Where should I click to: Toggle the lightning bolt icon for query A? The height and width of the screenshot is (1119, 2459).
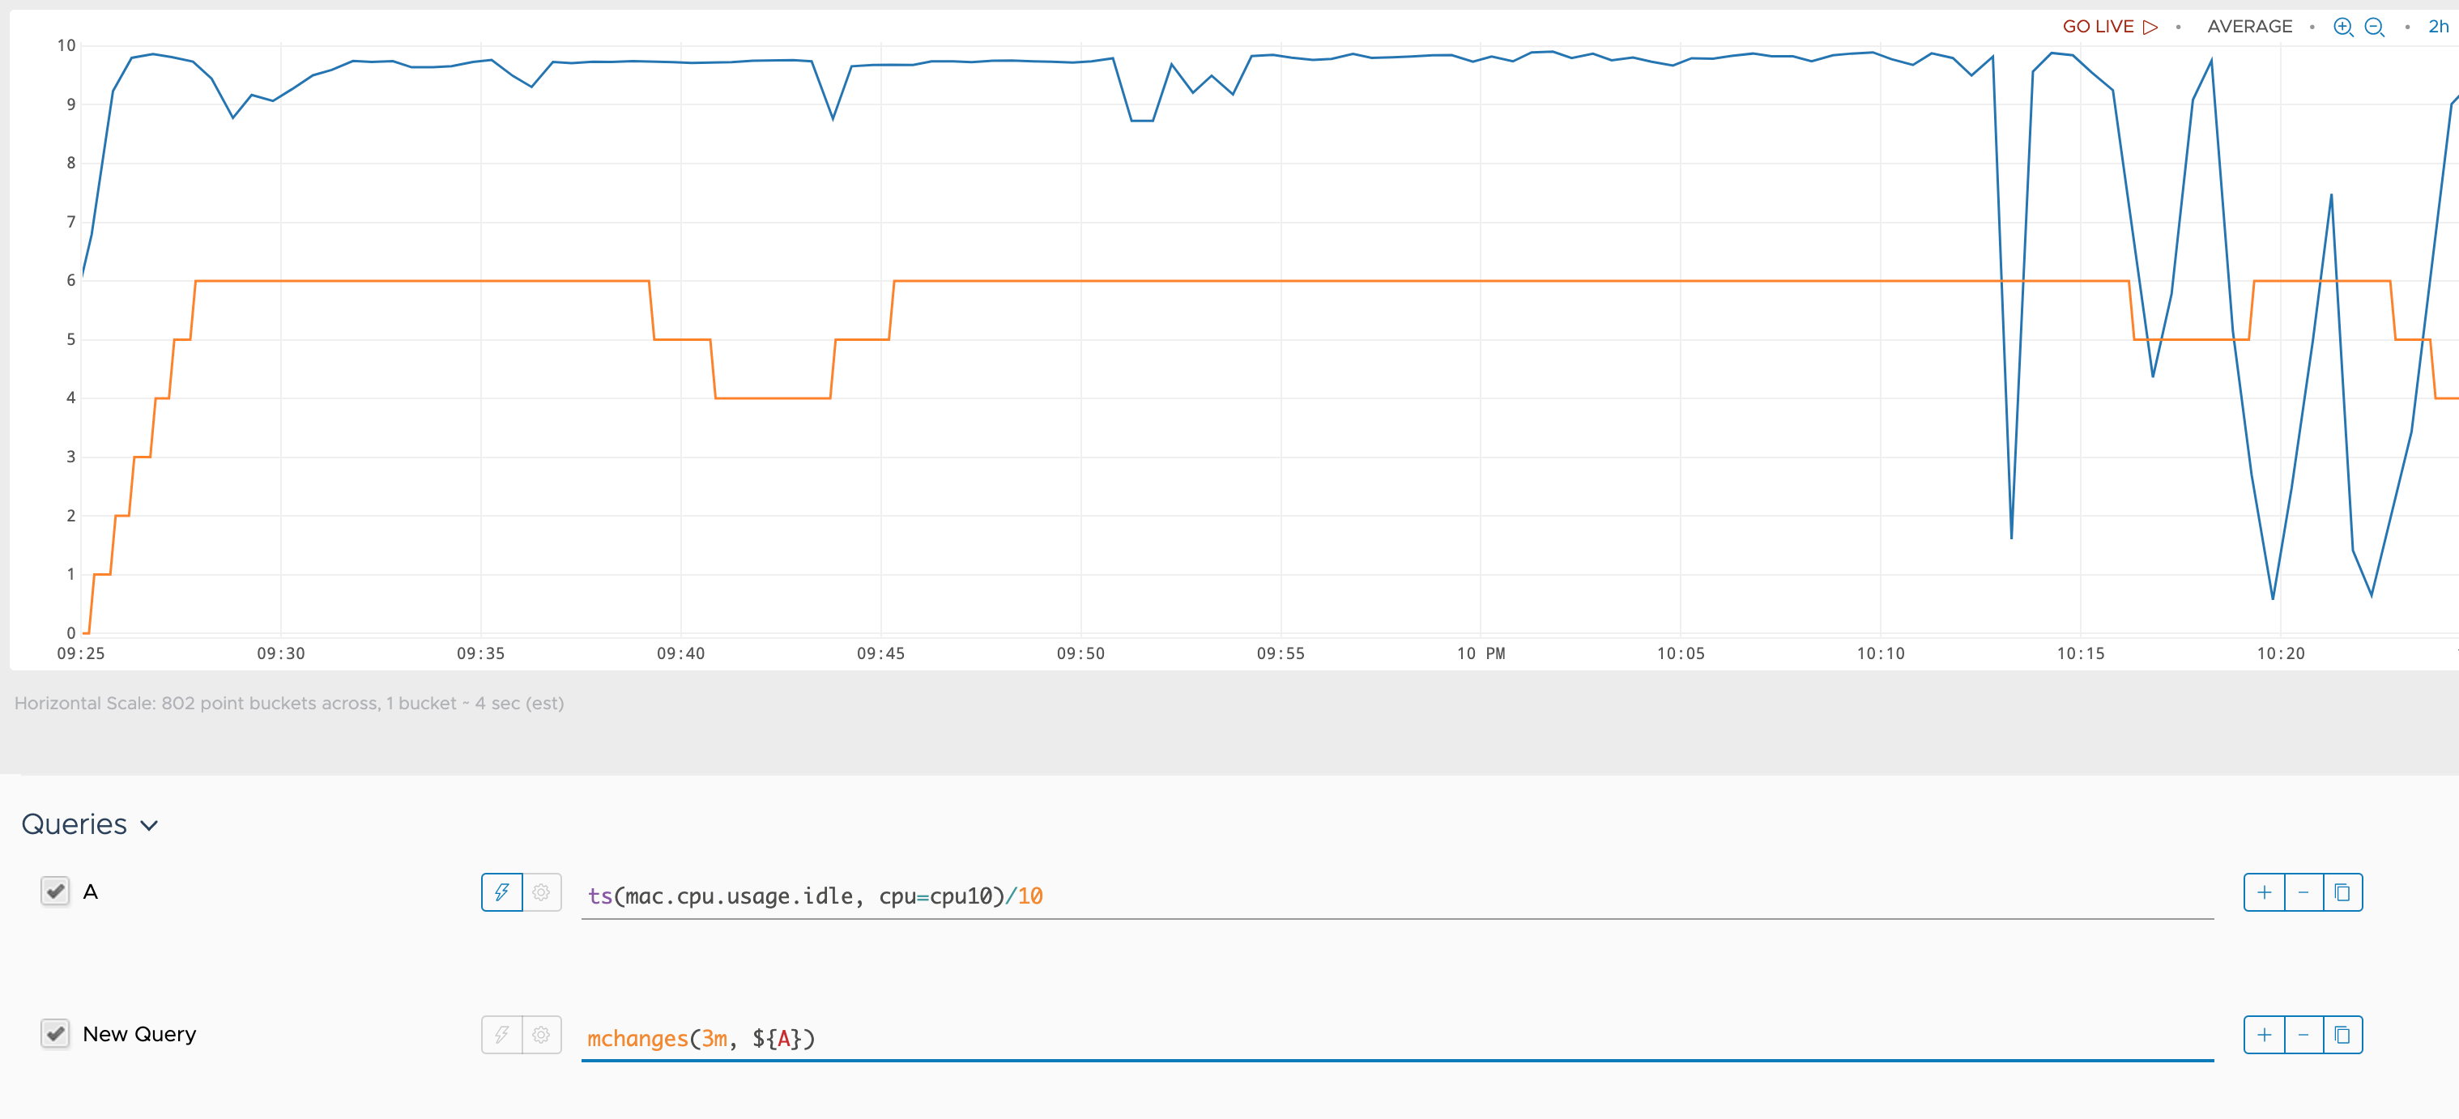[501, 892]
